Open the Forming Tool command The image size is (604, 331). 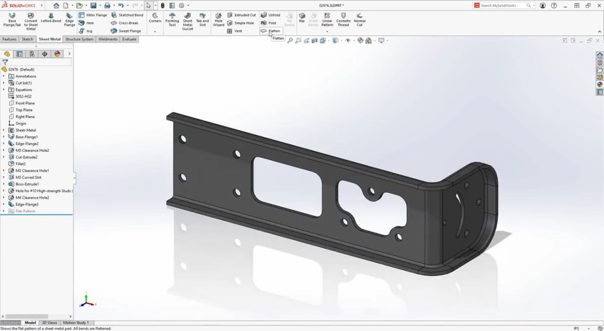(172, 20)
